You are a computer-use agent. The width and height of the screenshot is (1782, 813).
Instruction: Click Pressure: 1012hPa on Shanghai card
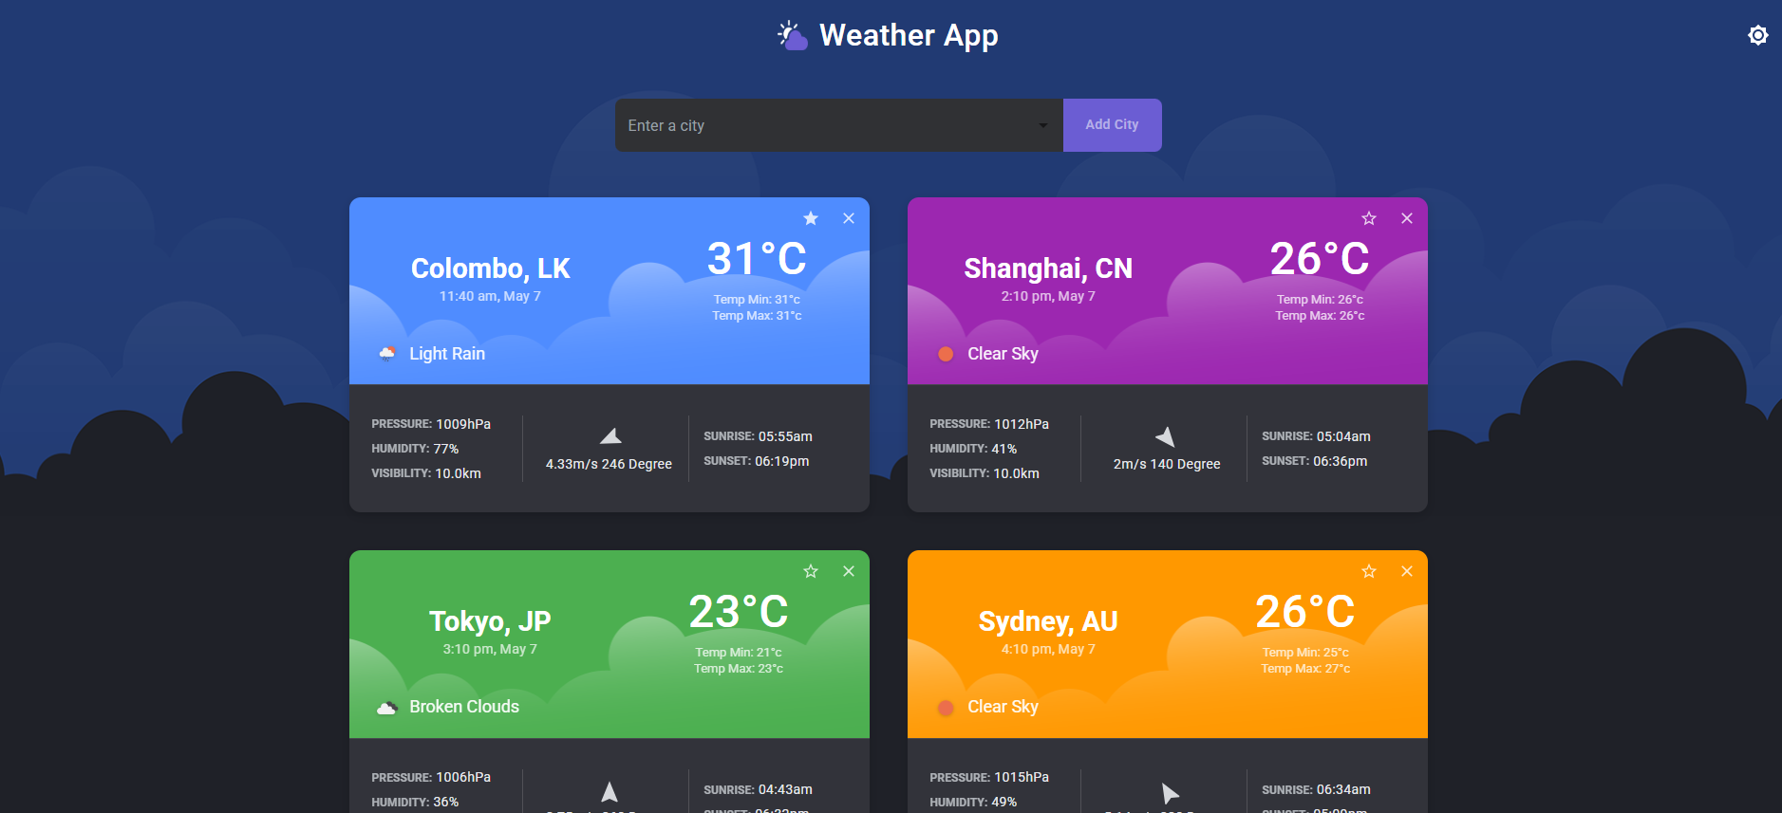click(x=989, y=424)
